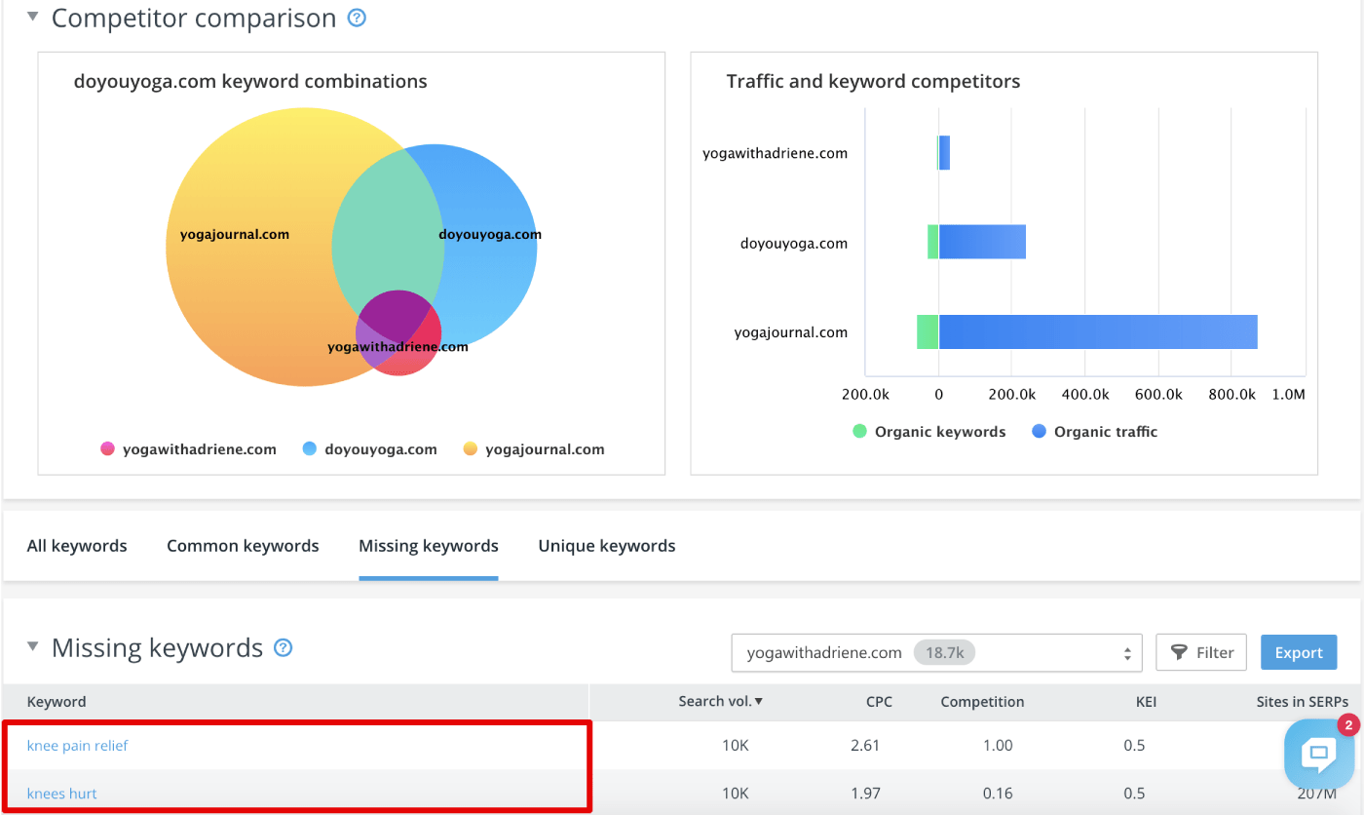This screenshot has width=1364, height=815.
Task: Open the knees hurt keyword link
Action: (61, 794)
